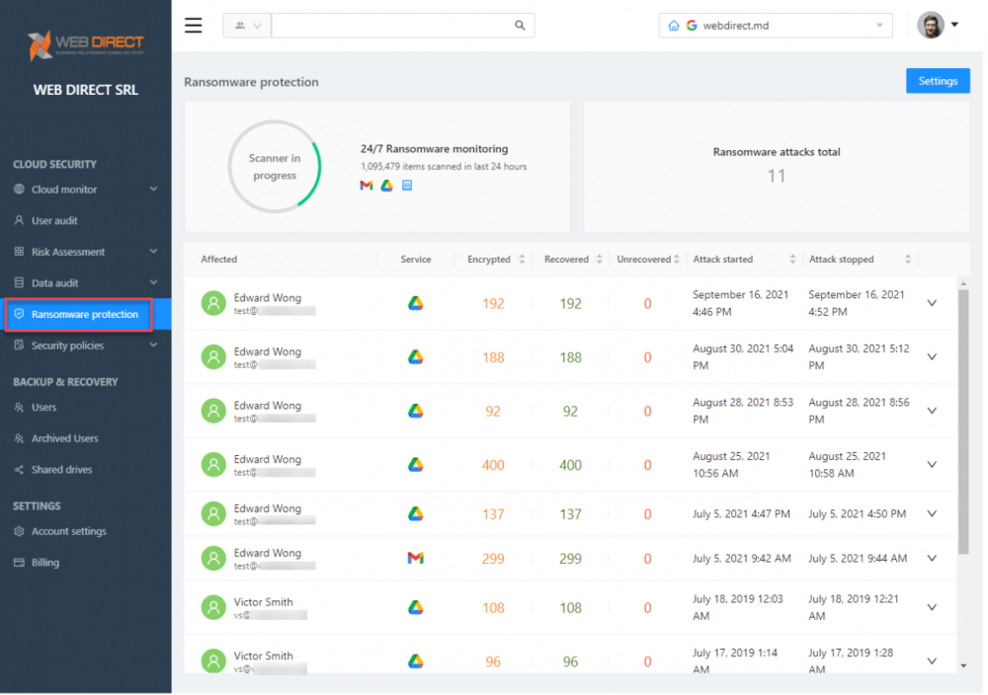This screenshot has height=695, width=988.
Task: Expand the September 16, 2021 attack row
Action: [932, 303]
